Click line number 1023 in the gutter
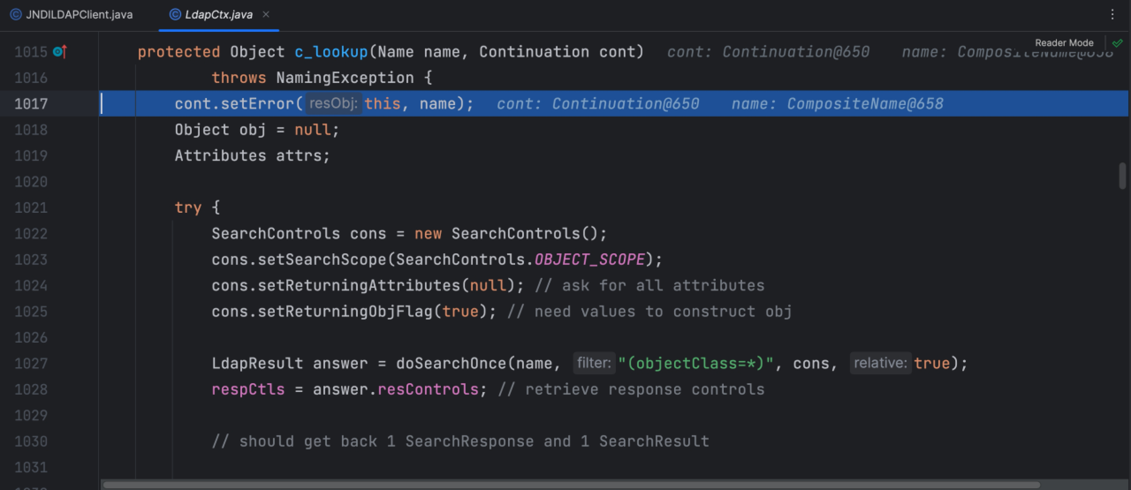 coord(31,260)
